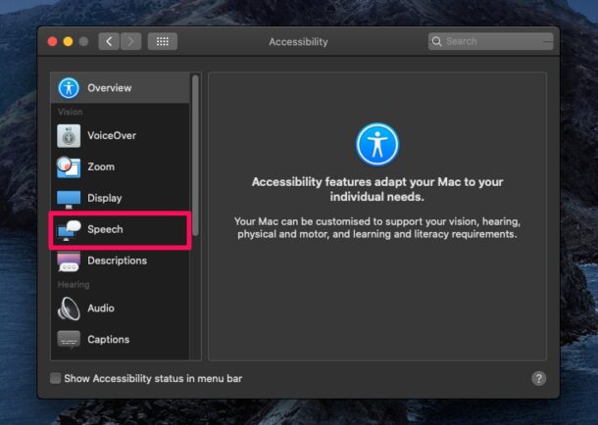
Task: Open the Speech bubble icon
Action: (x=69, y=230)
